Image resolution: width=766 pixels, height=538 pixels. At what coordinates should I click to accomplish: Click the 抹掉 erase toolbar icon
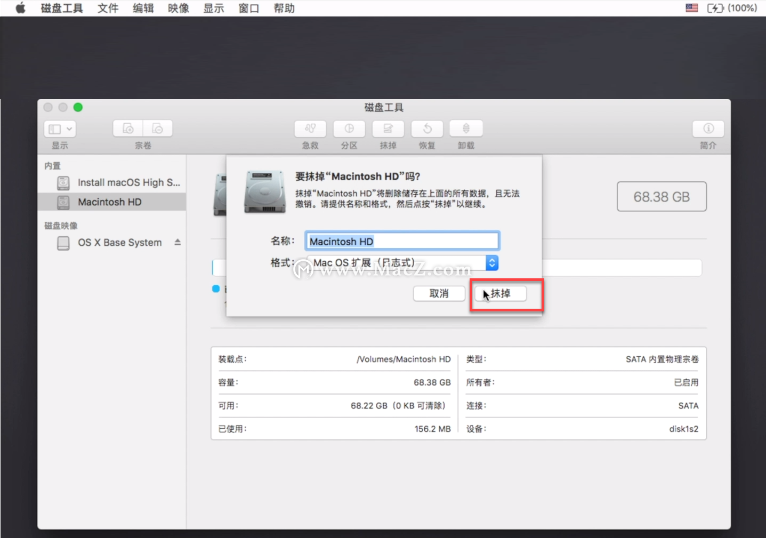click(388, 129)
